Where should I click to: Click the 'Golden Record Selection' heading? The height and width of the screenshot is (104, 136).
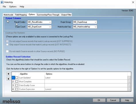(18, 57)
